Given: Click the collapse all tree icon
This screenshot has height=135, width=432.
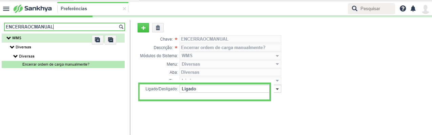Looking at the screenshot, I should [x=110, y=40].
